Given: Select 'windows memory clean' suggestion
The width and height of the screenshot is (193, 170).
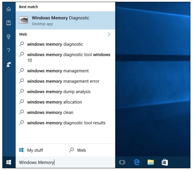Looking at the screenshot, I should (66, 112).
